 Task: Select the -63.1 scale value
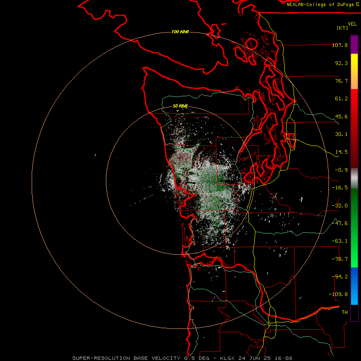coord(340,241)
